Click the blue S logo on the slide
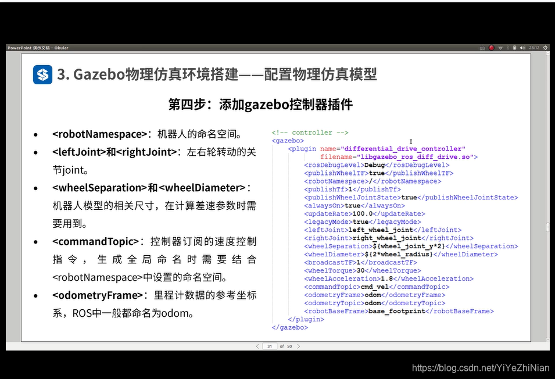This screenshot has width=555, height=379. [x=43, y=74]
